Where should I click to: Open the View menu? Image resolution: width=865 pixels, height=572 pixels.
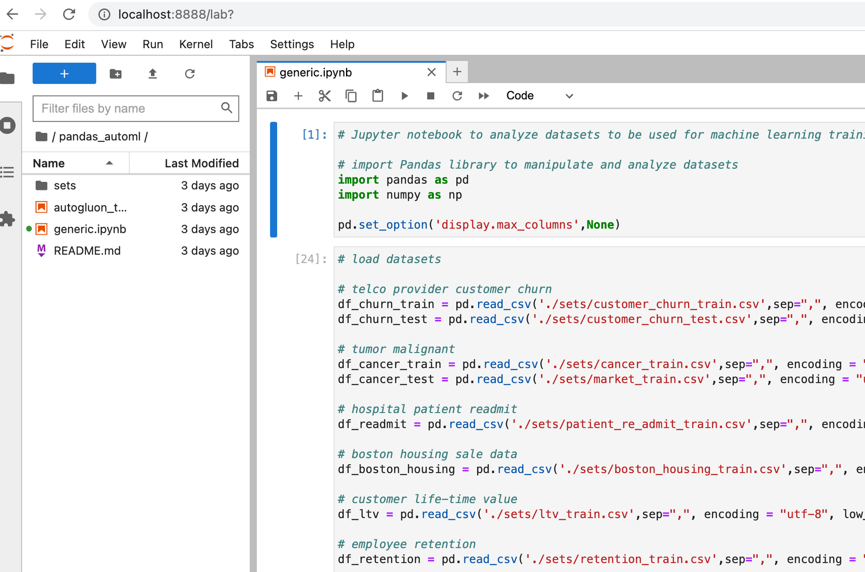[114, 44]
